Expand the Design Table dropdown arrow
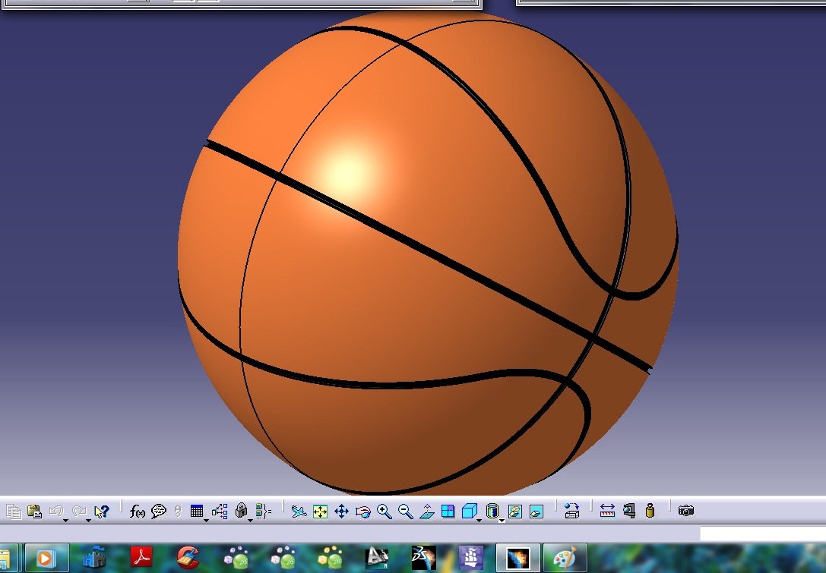 click(x=206, y=520)
